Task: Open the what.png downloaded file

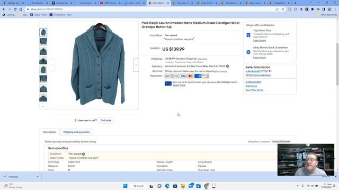Action: pyautogui.click(x=13, y=177)
